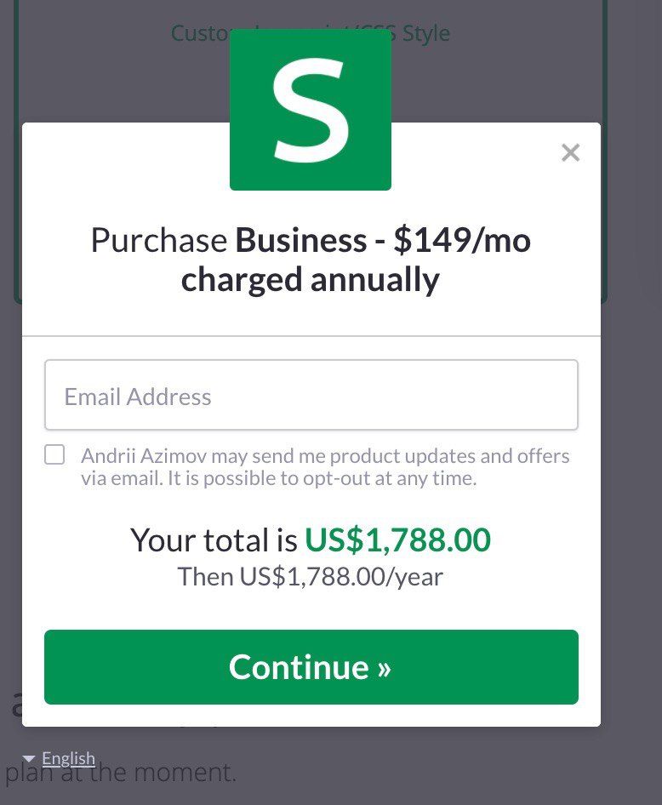Focus the Email Address input field
This screenshot has height=805, width=662.
(311, 396)
